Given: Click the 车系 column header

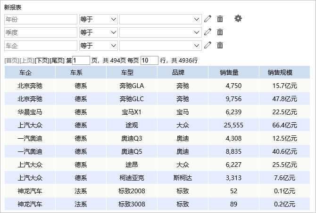Looking at the screenshot, I should pos(81,72).
